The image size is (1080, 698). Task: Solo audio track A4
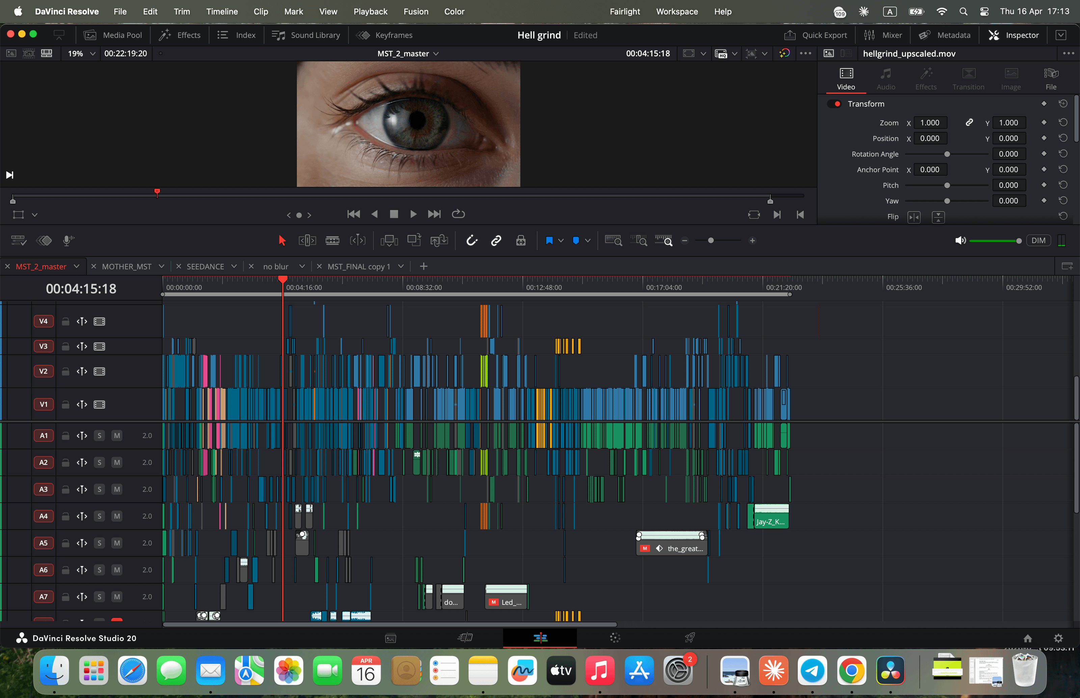coord(99,516)
